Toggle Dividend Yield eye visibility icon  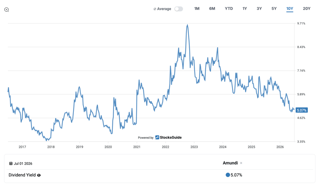coord(39,175)
